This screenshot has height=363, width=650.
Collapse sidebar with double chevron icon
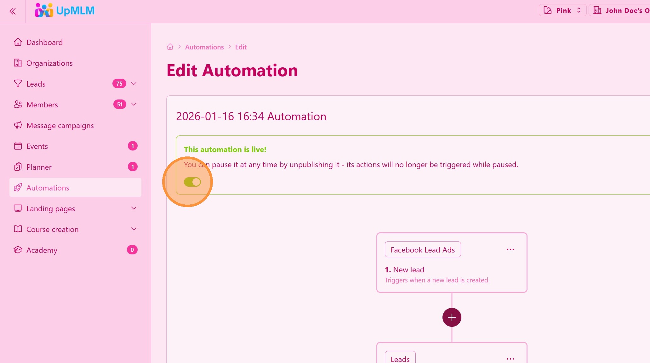coord(13,11)
